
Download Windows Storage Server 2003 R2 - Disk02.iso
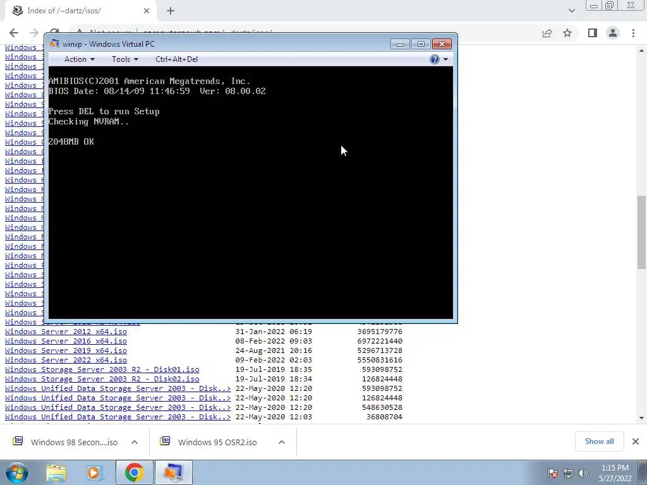pos(102,379)
